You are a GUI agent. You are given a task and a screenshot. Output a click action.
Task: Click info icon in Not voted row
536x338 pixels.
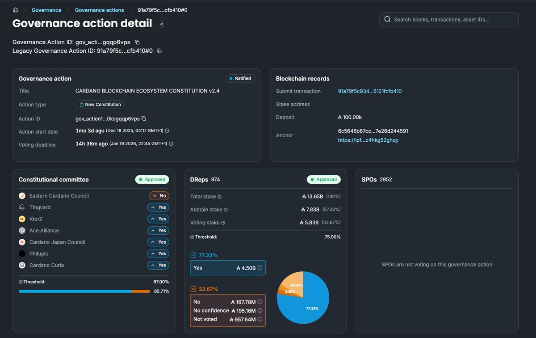(260, 320)
